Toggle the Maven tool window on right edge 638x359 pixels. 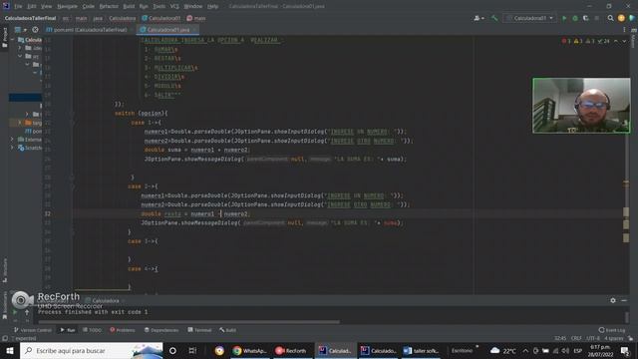(634, 37)
